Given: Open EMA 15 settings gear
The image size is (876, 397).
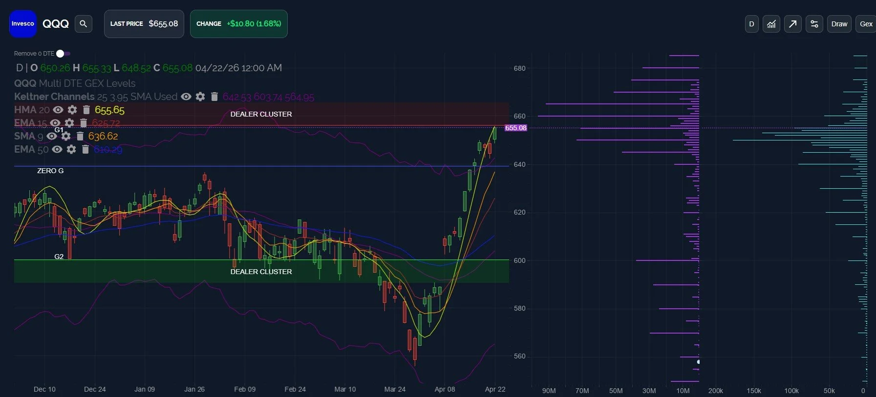Looking at the screenshot, I should [69, 123].
